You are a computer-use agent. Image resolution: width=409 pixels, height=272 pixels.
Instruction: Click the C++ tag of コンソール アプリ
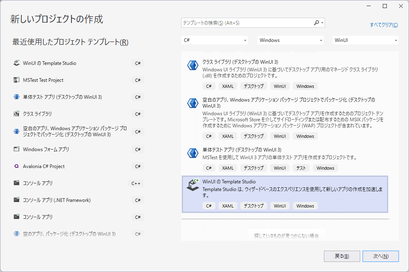click(x=136, y=183)
